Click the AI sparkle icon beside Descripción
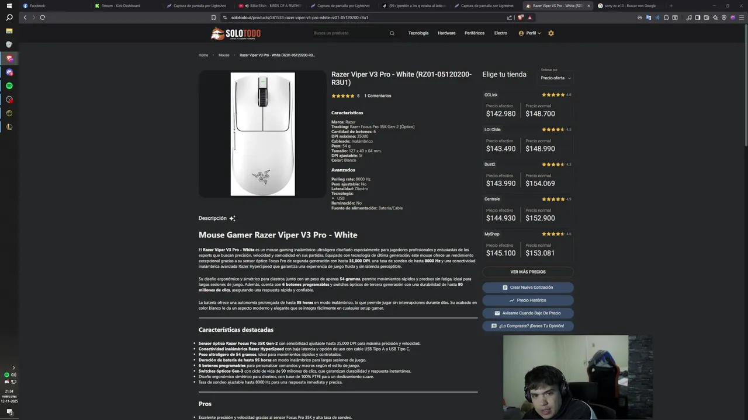 point(232,218)
